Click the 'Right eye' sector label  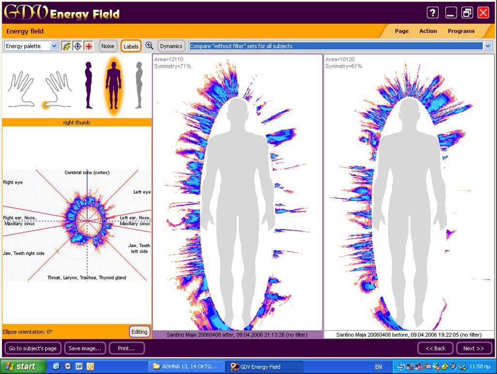(x=13, y=182)
